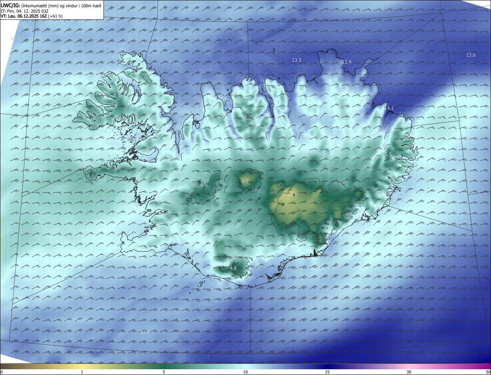This screenshot has width=491, height=375.
Task: Click the colorbar tick label 1
Action: pyautogui.click(x=82, y=372)
